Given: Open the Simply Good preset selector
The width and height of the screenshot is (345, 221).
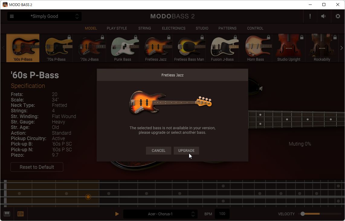Looking at the screenshot, I should pyautogui.click(x=44, y=16).
